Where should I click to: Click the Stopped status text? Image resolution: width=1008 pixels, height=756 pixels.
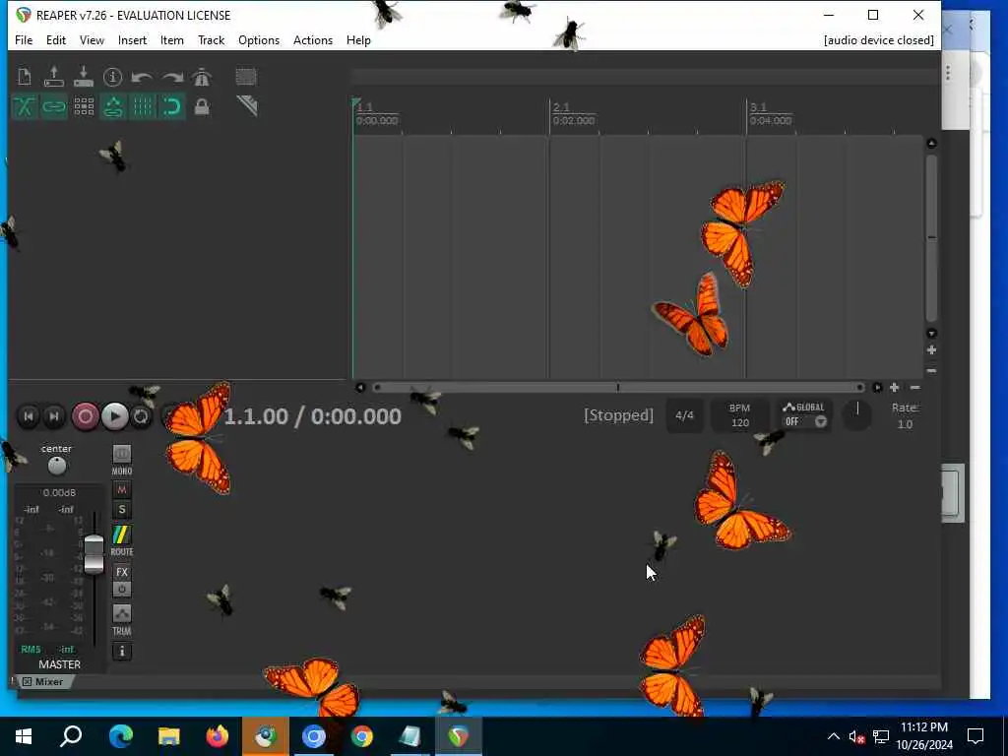pyautogui.click(x=618, y=415)
